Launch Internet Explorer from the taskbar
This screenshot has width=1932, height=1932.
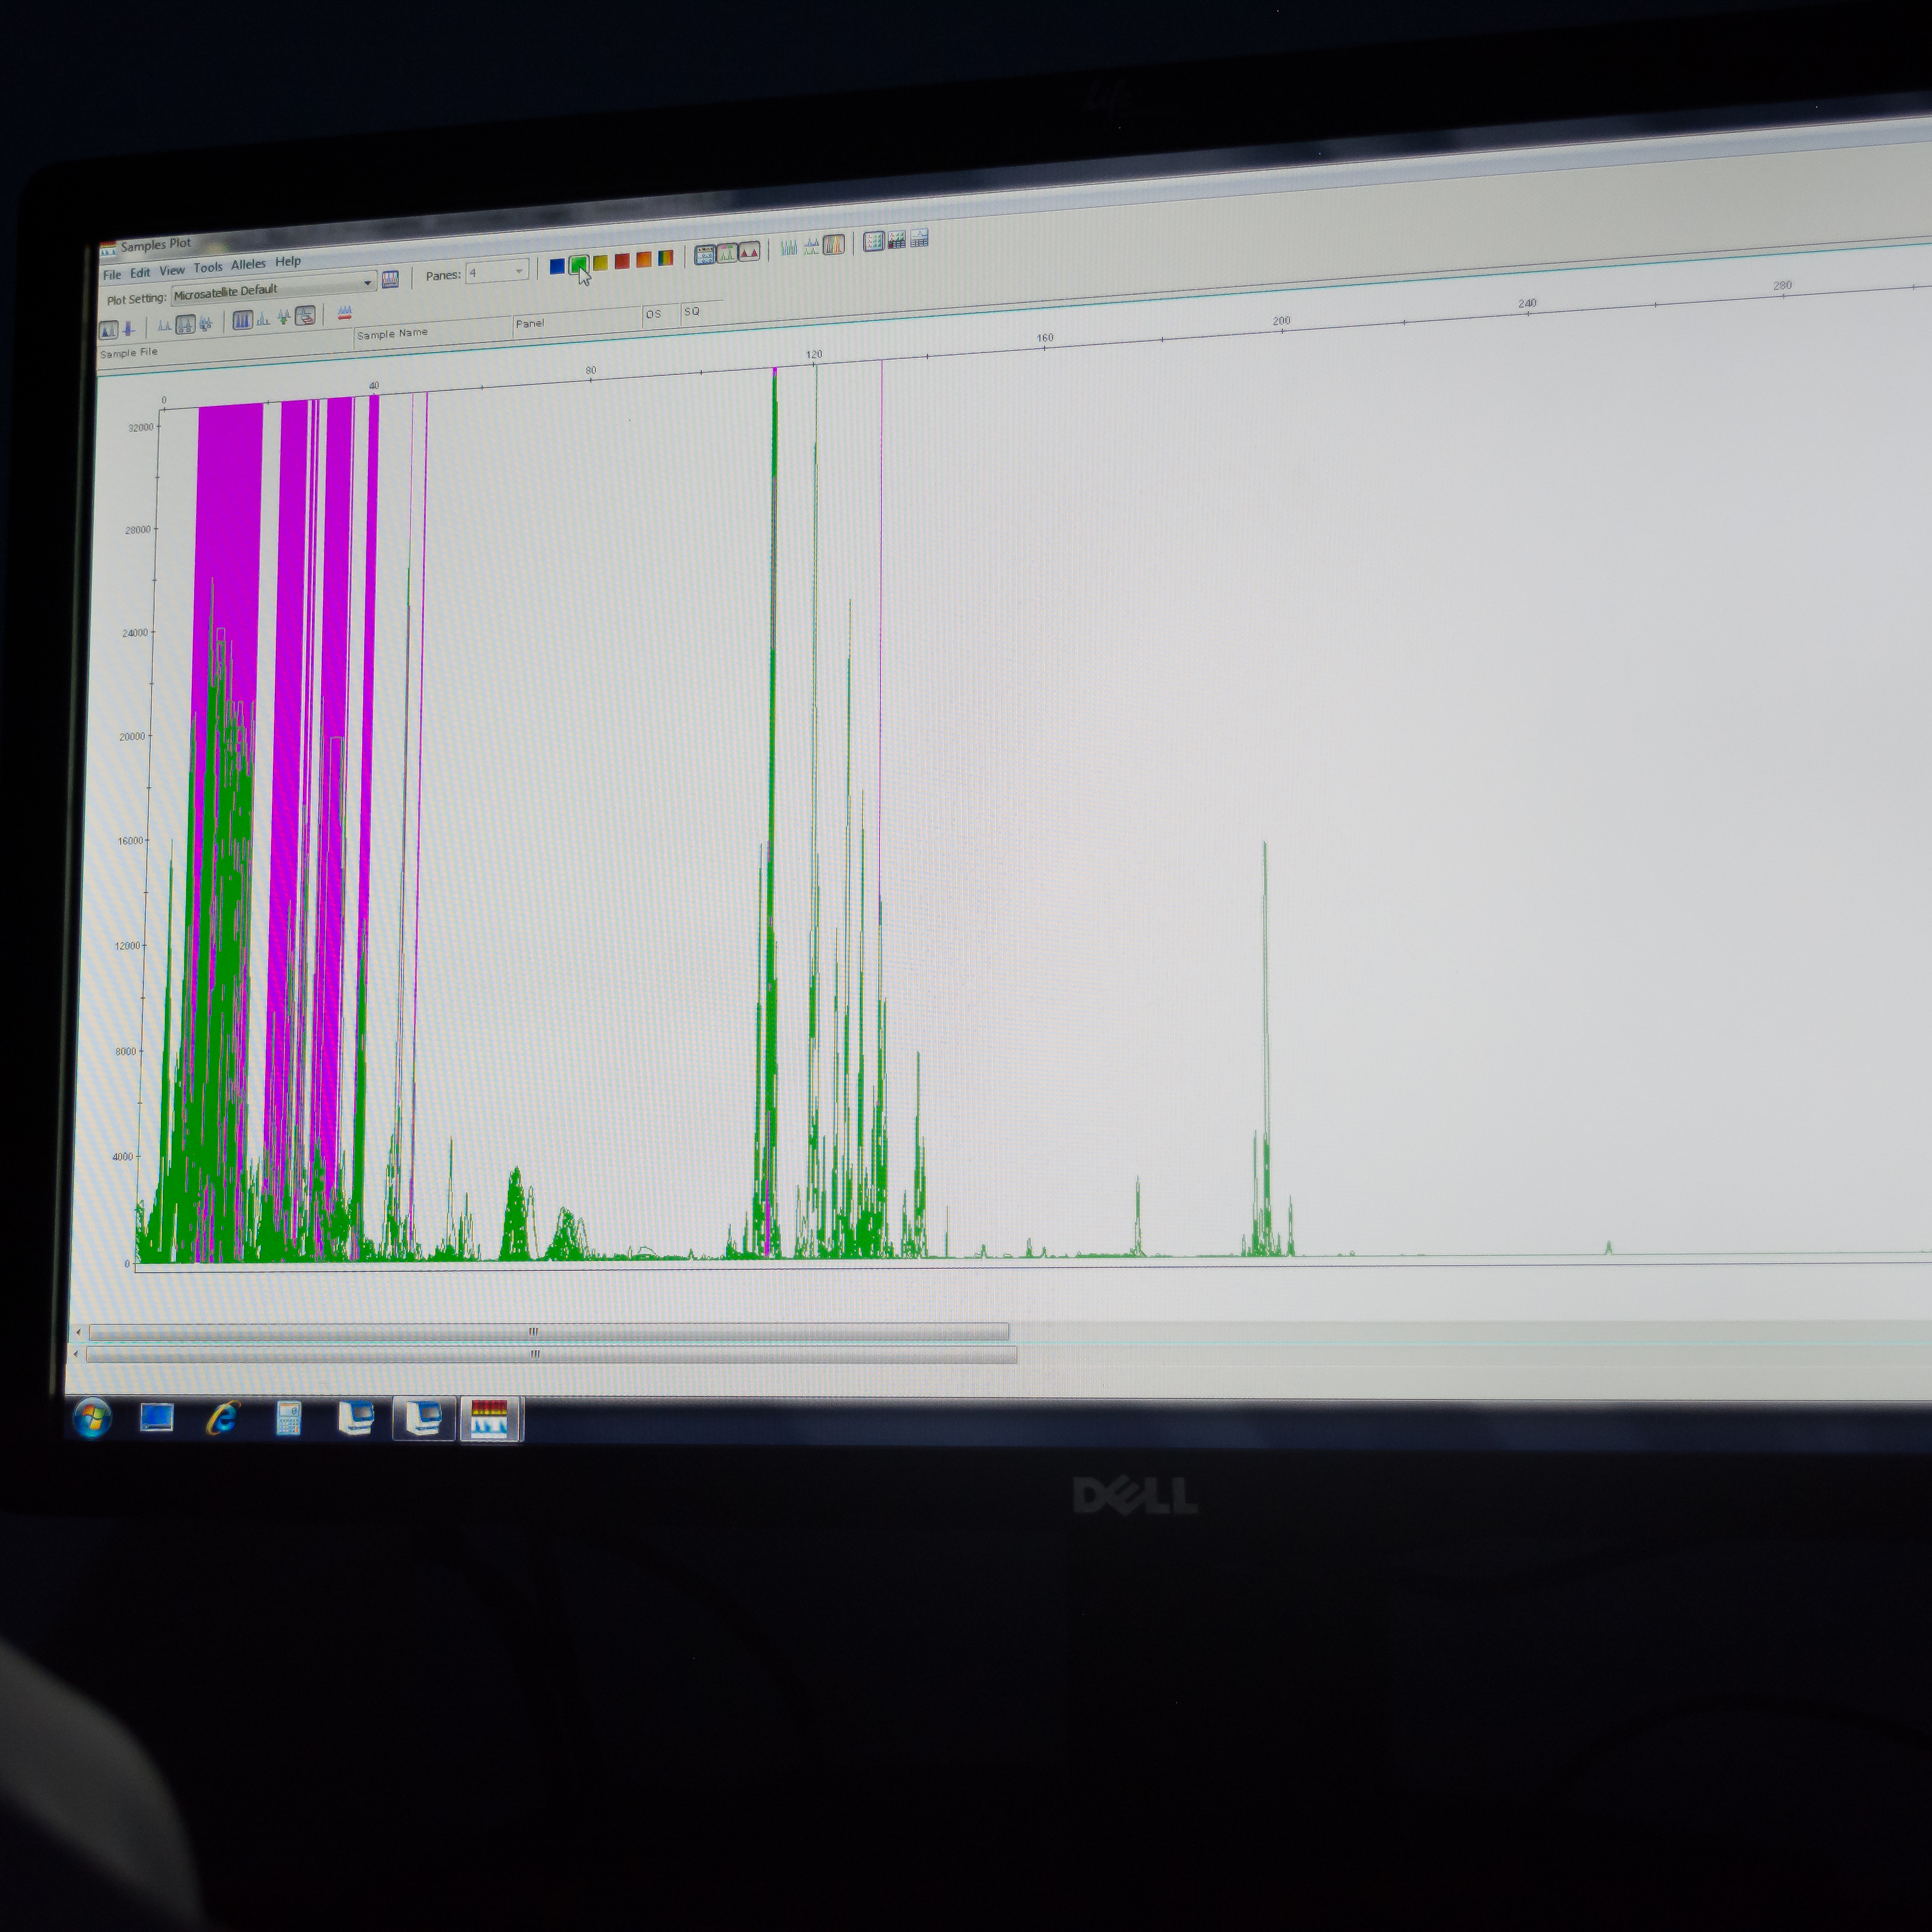pyautogui.click(x=223, y=1418)
